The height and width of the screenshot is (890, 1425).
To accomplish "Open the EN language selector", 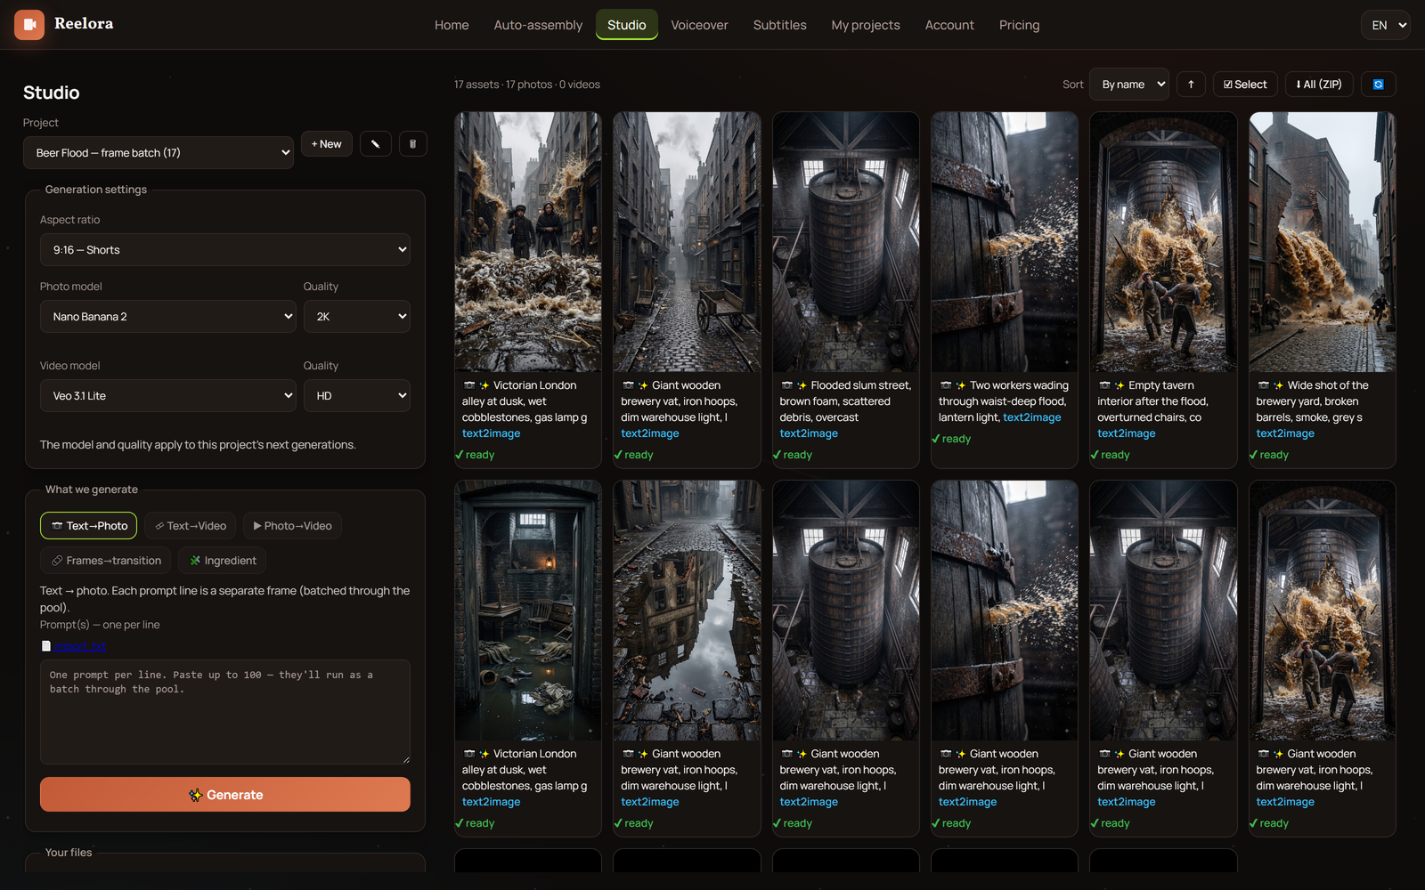I will tap(1385, 25).
